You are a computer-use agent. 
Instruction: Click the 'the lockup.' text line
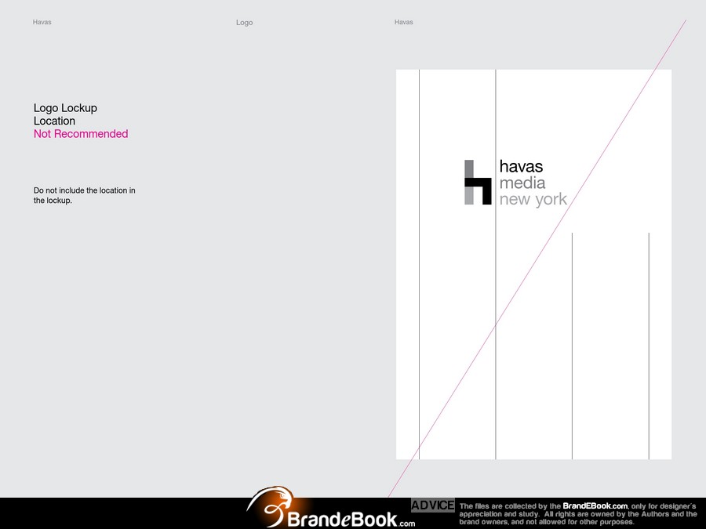tap(53, 201)
